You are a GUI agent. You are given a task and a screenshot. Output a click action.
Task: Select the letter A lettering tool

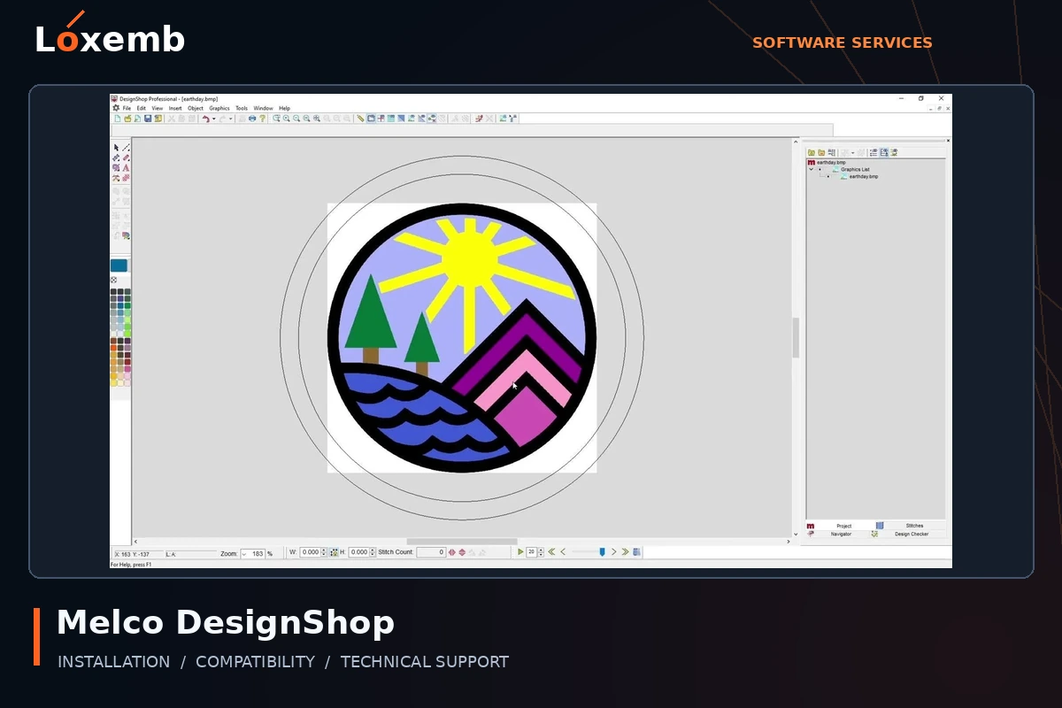[x=126, y=168]
